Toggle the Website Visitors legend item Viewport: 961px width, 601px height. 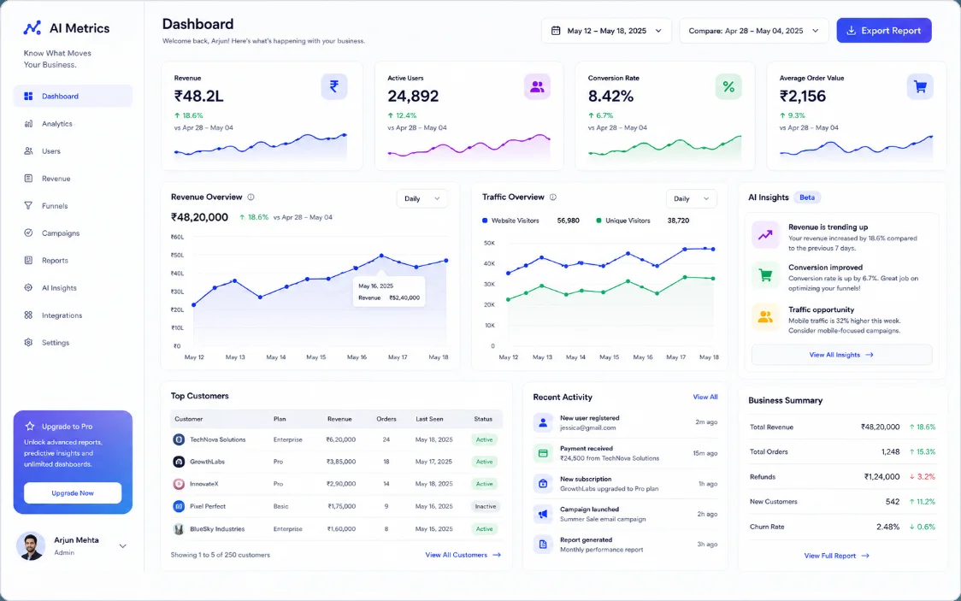point(510,221)
